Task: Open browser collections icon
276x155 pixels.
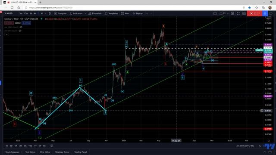Action: pos(263,8)
